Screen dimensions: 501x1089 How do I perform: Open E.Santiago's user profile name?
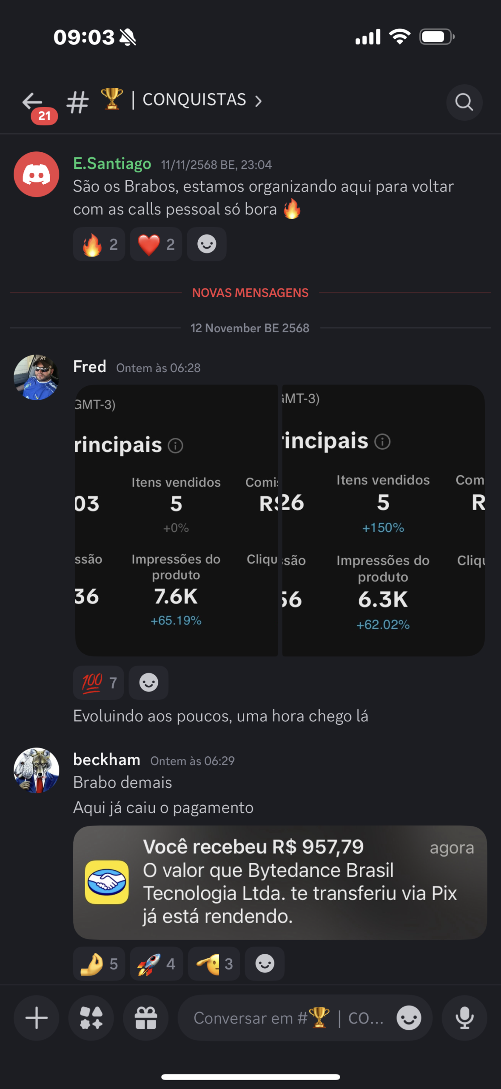(112, 164)
